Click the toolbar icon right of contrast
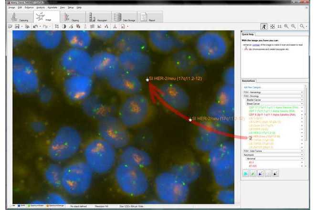Image resolution: width=315 pixels, height=210 pixels. click(x=71, y=26)
